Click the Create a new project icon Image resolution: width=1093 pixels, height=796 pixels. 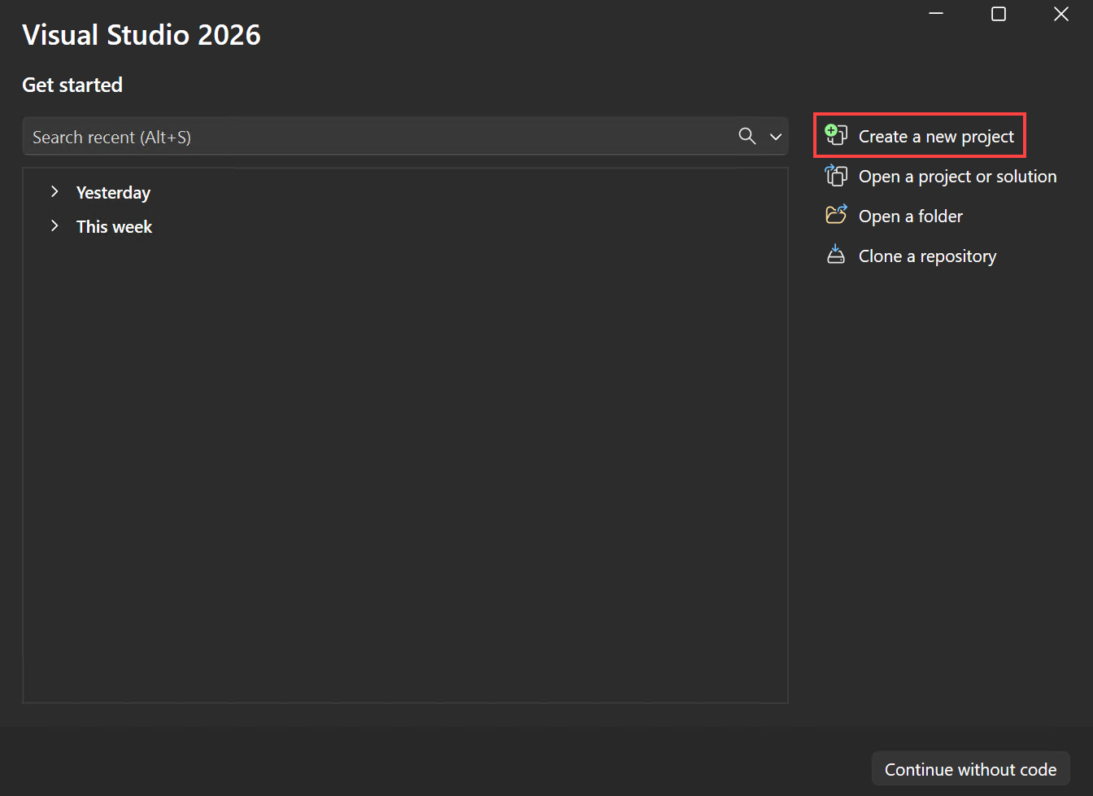tap(835, 134)
